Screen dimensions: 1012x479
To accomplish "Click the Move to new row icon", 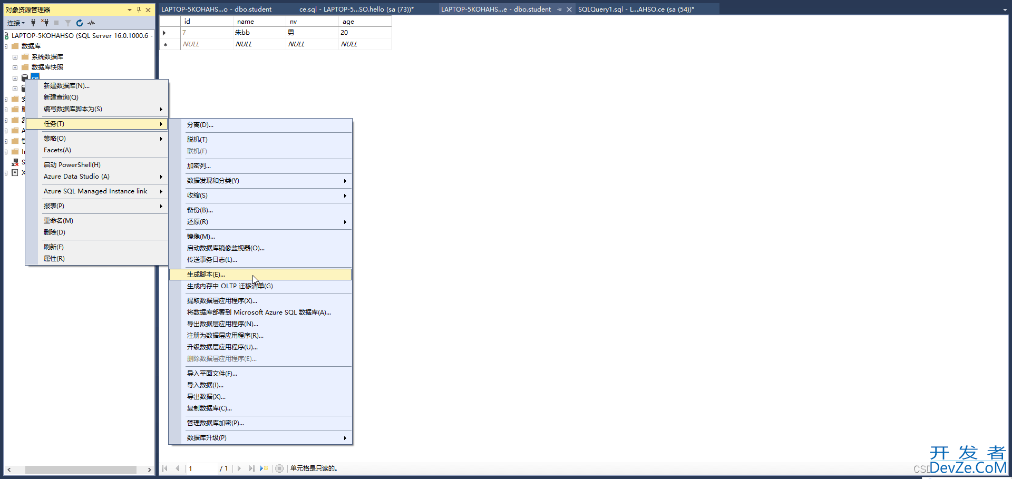I will 264,468.
